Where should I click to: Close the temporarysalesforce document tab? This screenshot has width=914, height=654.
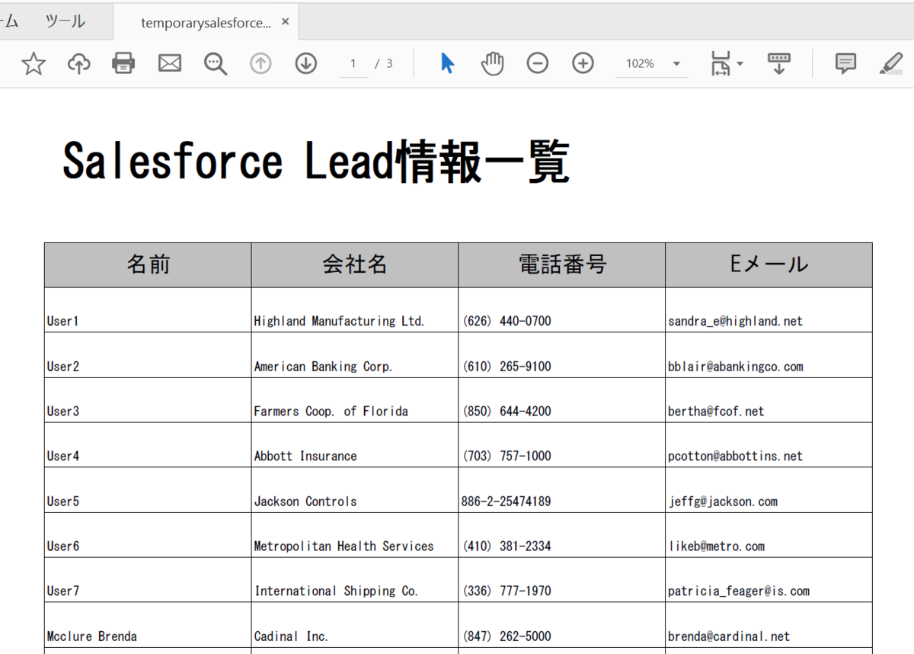(x=285, y=21)
